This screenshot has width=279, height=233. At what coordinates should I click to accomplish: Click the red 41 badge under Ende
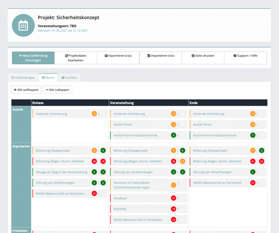tap(253, 161)
